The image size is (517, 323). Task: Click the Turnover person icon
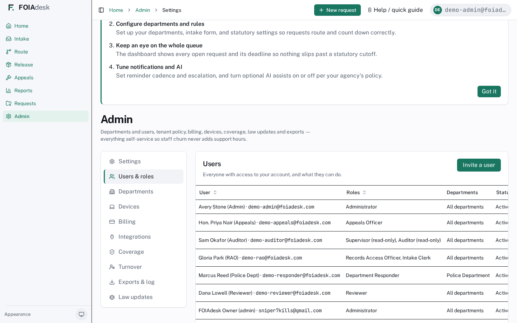coord(112,267)
